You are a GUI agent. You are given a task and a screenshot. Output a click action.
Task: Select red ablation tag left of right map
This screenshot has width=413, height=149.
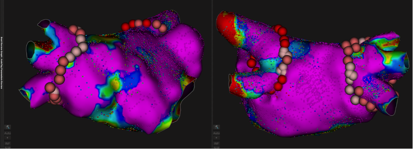point(252,63)
